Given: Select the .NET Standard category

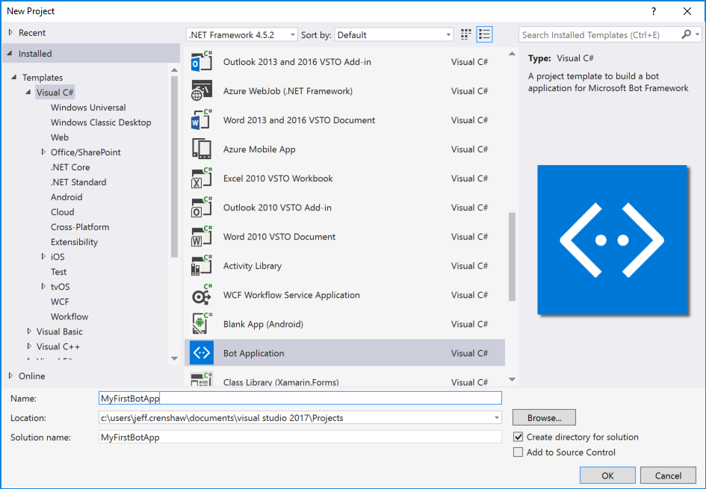Looking at the screenshot, I should click(78, 182).
